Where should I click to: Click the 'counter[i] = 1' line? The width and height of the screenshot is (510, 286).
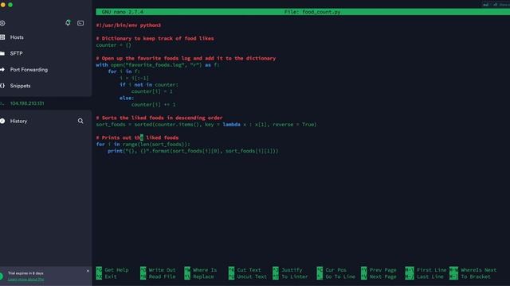tap(152, 91)
